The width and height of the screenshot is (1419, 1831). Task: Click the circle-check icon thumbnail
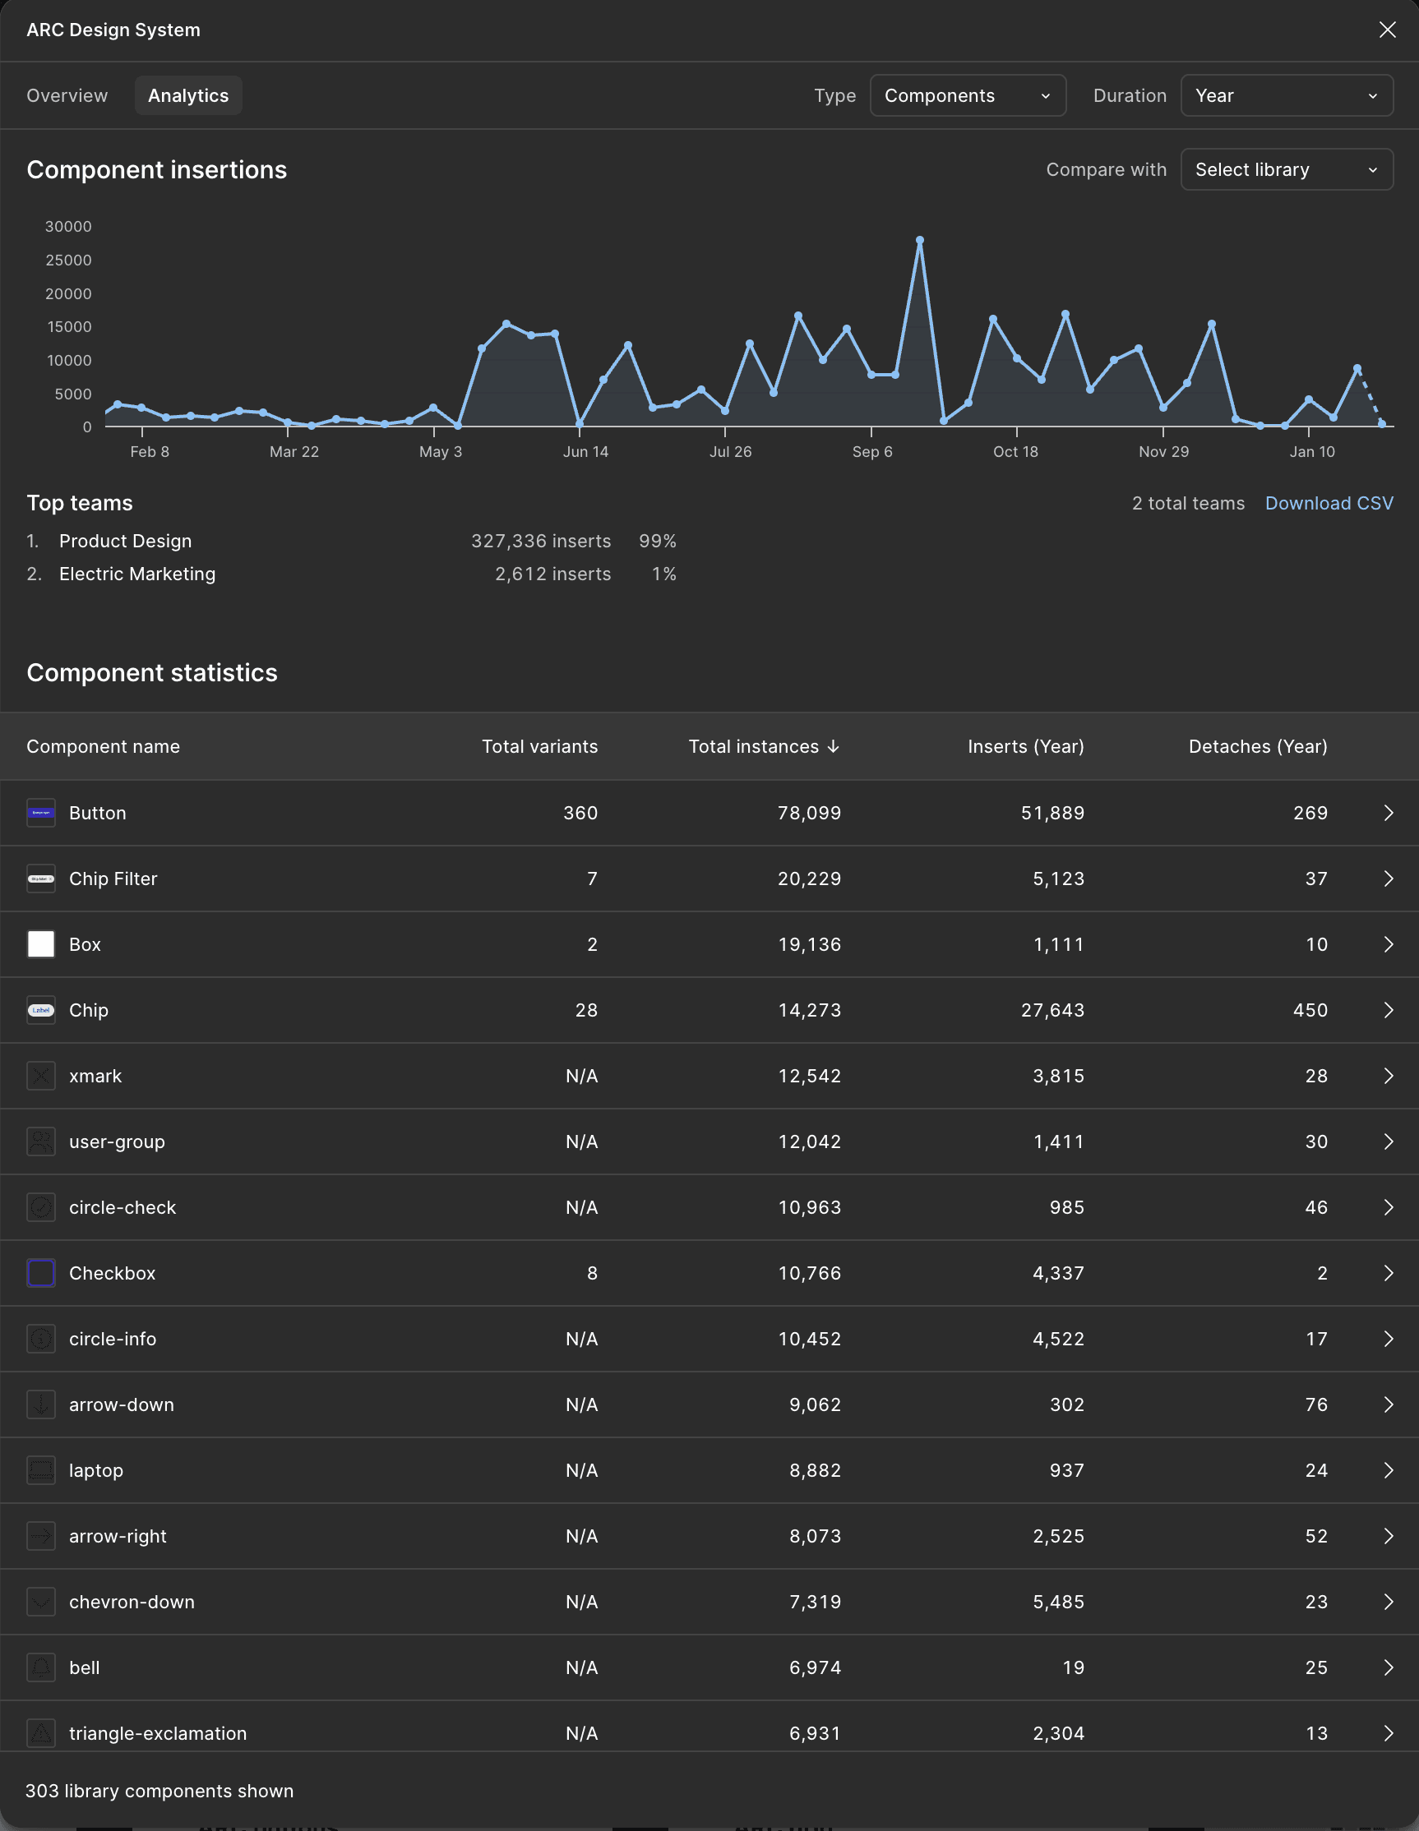coord(41,1207)
